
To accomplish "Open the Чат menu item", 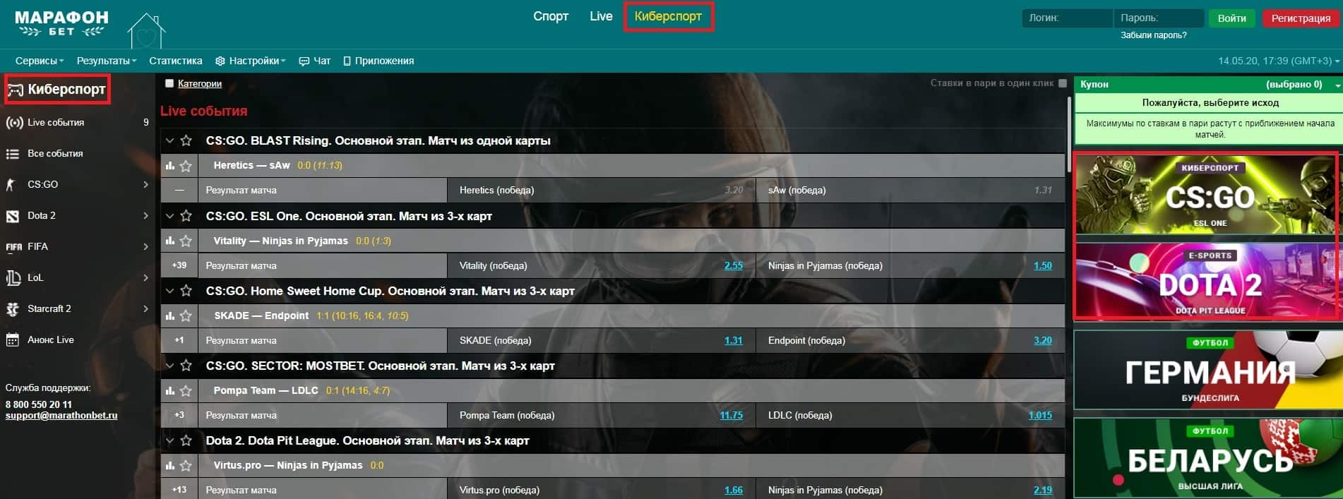I will (315, 61).
